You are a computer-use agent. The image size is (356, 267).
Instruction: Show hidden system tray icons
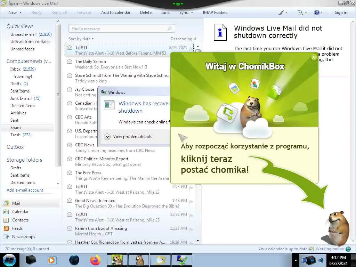point(296,260)
